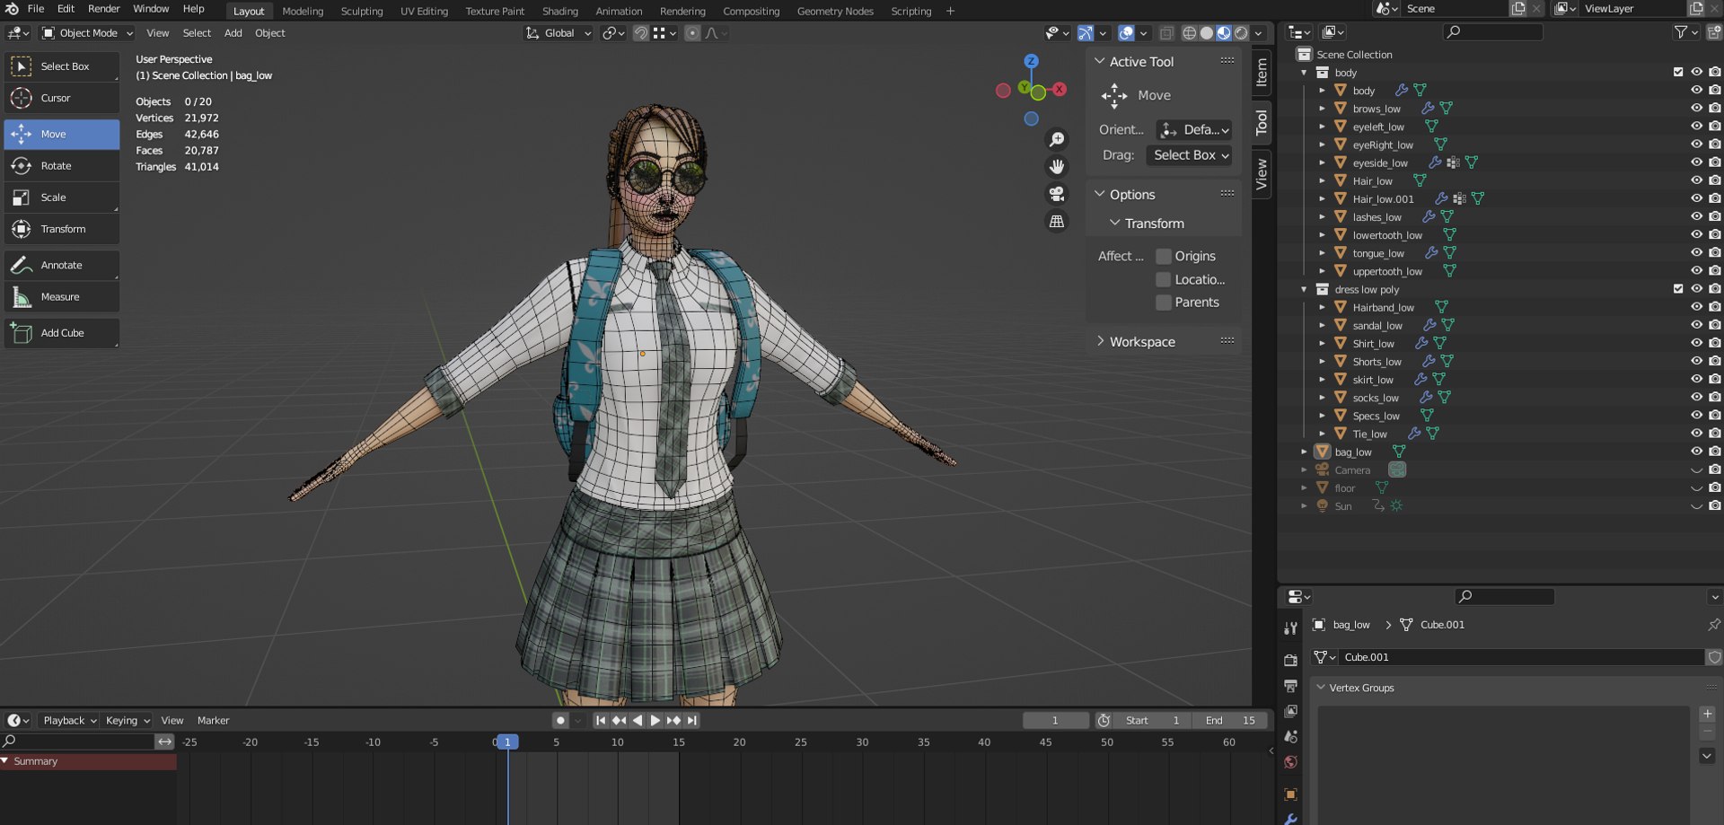Enable Affect Only Origins checkbox
Viewport: 1724px width, 825px height.
(1164, 256)
